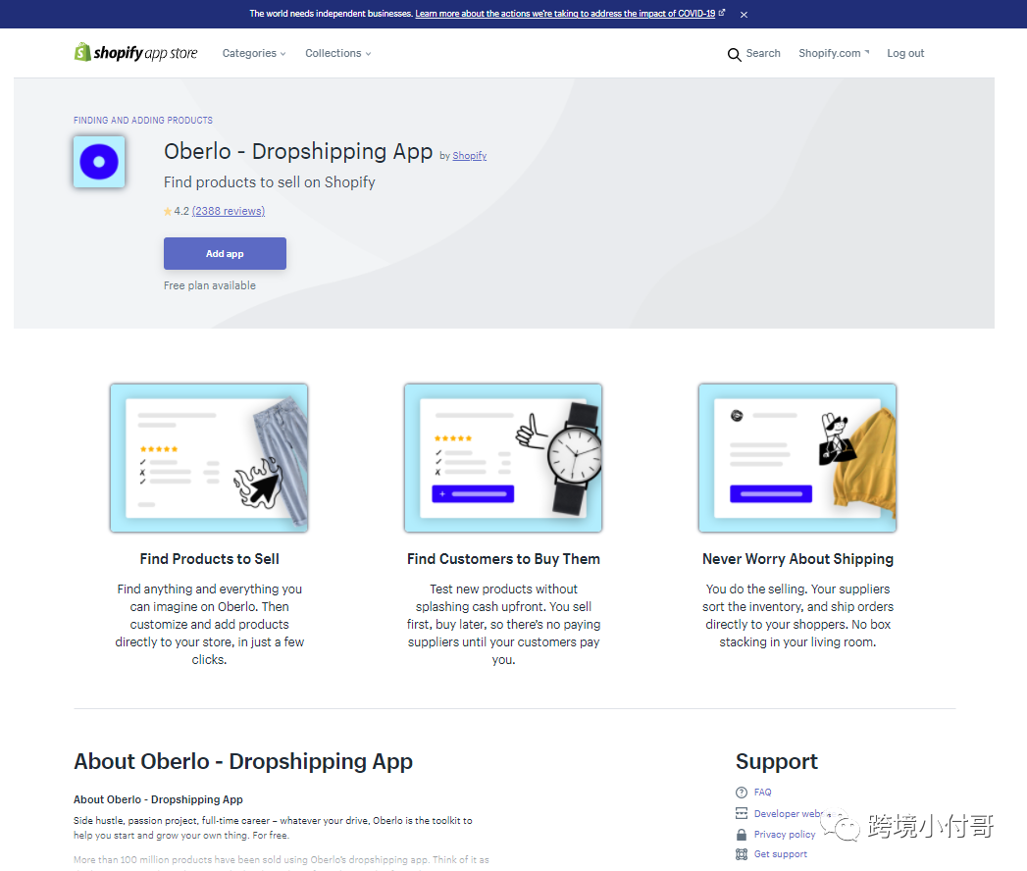Click the Find Customers to Buy Them heading
The height and width of the screenshot is (871, 1027).
[503, 559]
